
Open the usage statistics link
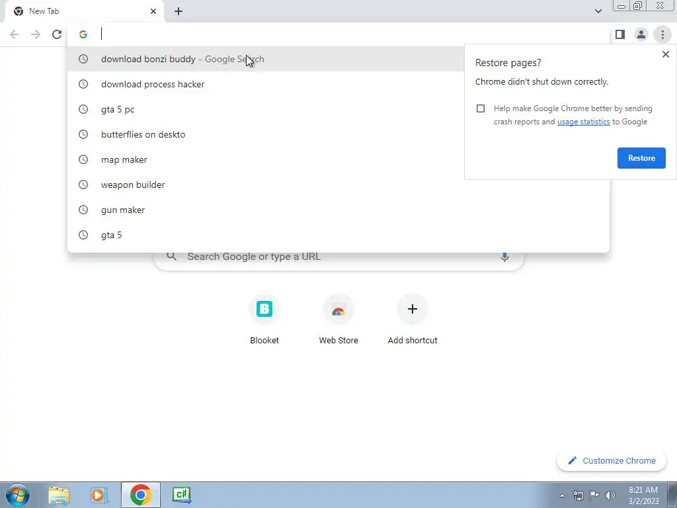point(583,122)
